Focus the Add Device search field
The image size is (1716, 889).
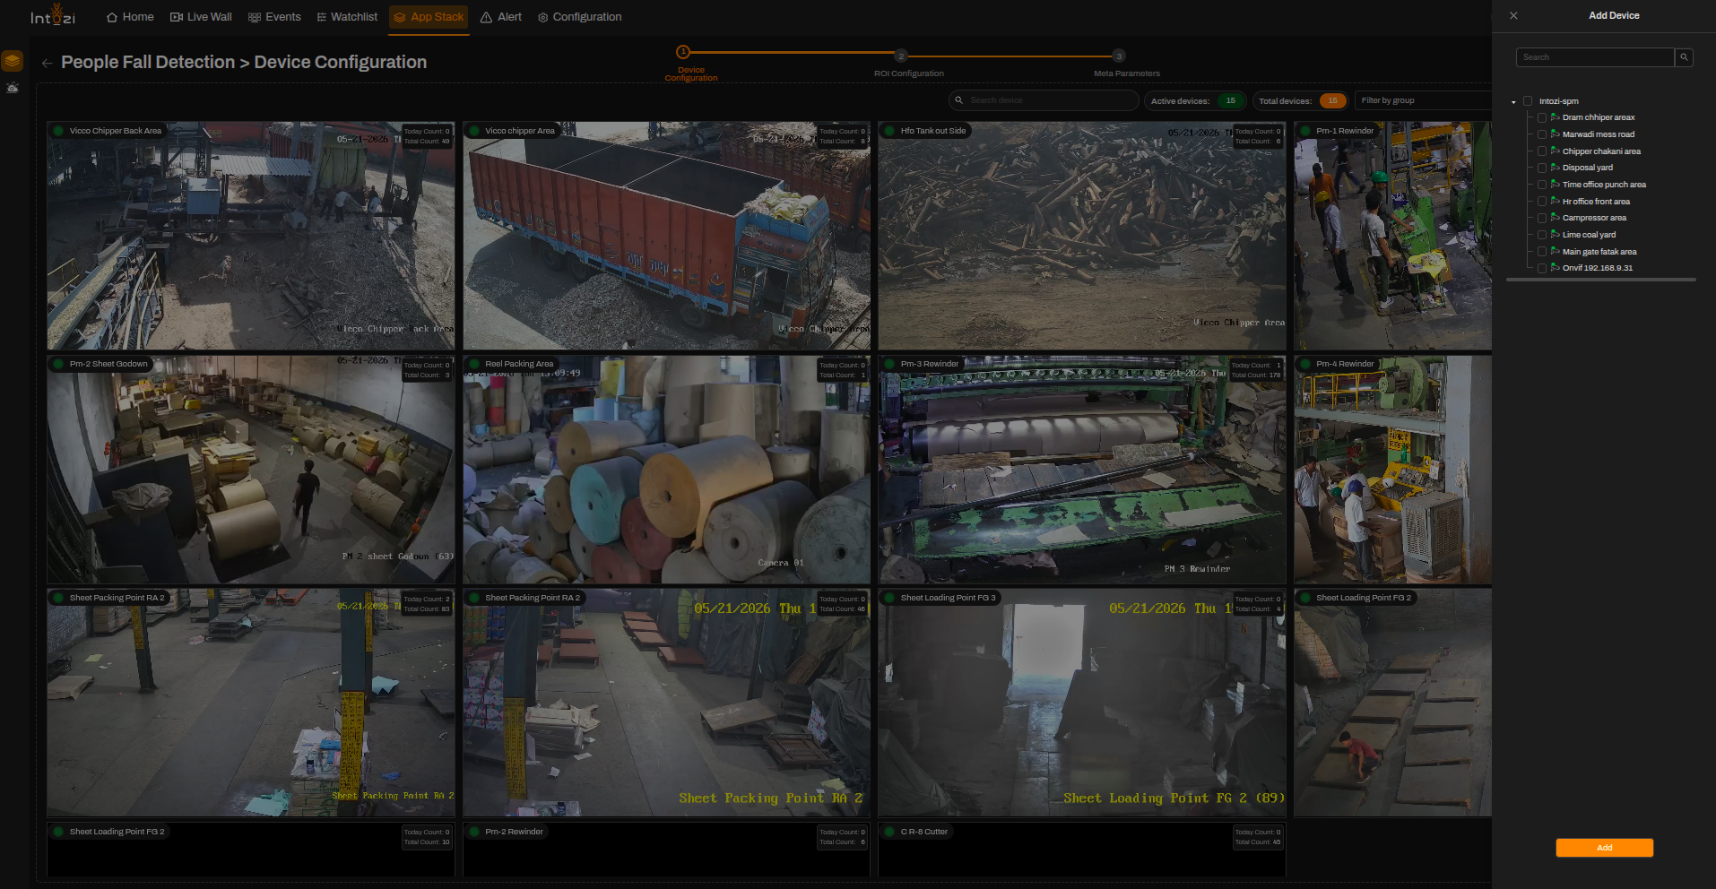(1594, 57)
